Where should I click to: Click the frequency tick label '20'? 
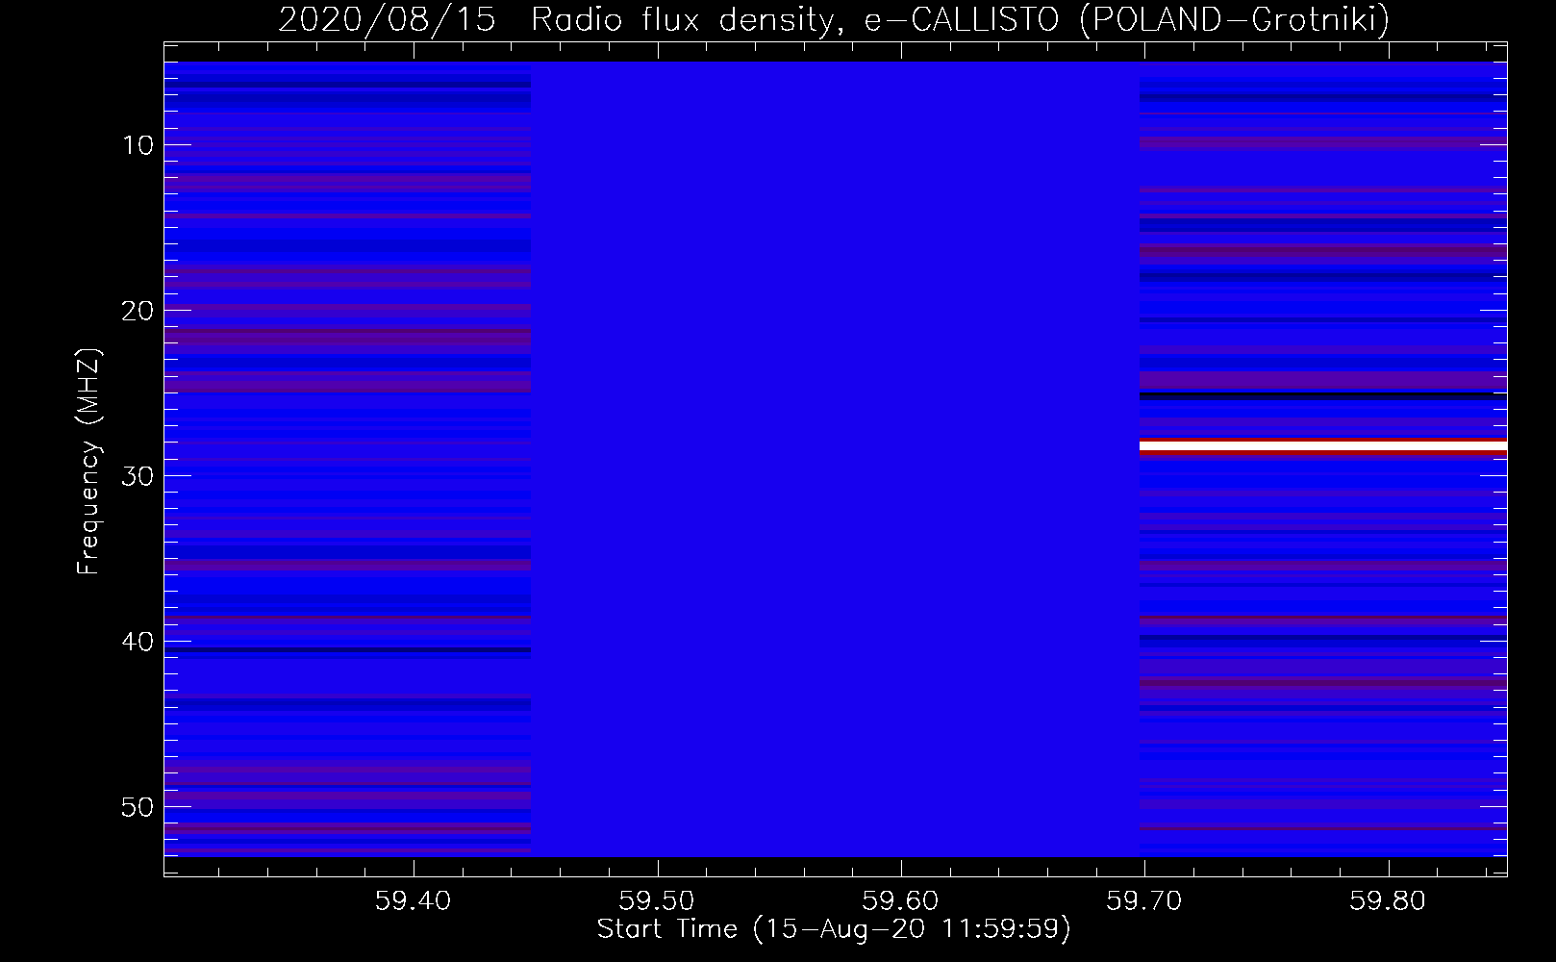(x=138, y=311)
